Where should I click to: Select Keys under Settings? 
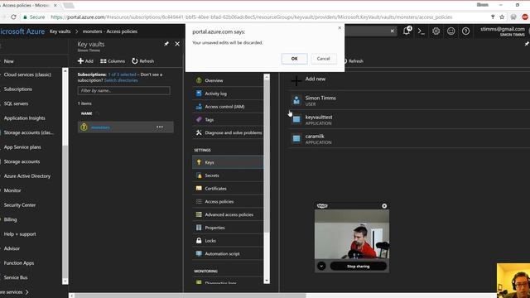pos(228,162)
